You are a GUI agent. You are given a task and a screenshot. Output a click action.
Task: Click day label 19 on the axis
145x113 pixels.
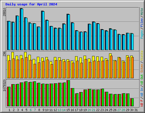pyautogui.click(x=85, y=110)
